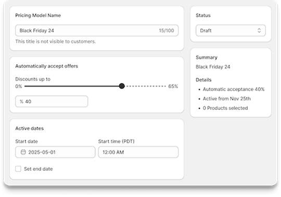Click the Pricing Model Name input field

[97, 31]
